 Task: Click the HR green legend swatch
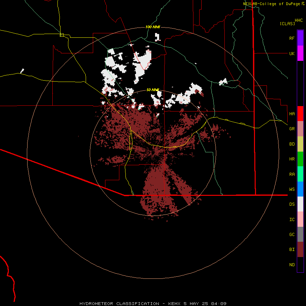(x=300, y=159)
